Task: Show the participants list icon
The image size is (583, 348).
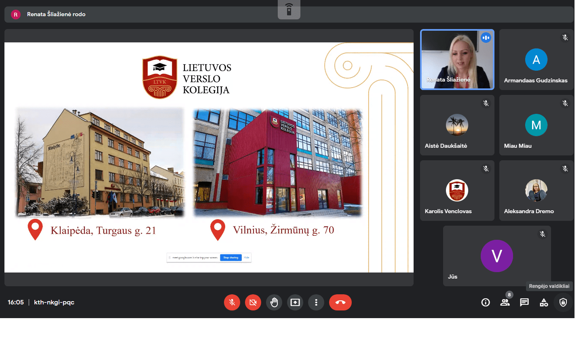Action: (505, 302)
